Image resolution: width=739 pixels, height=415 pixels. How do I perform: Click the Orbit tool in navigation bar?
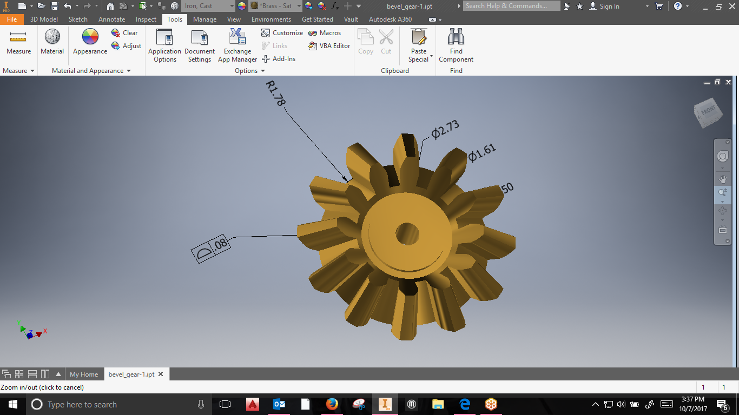(x=723, y=211)
